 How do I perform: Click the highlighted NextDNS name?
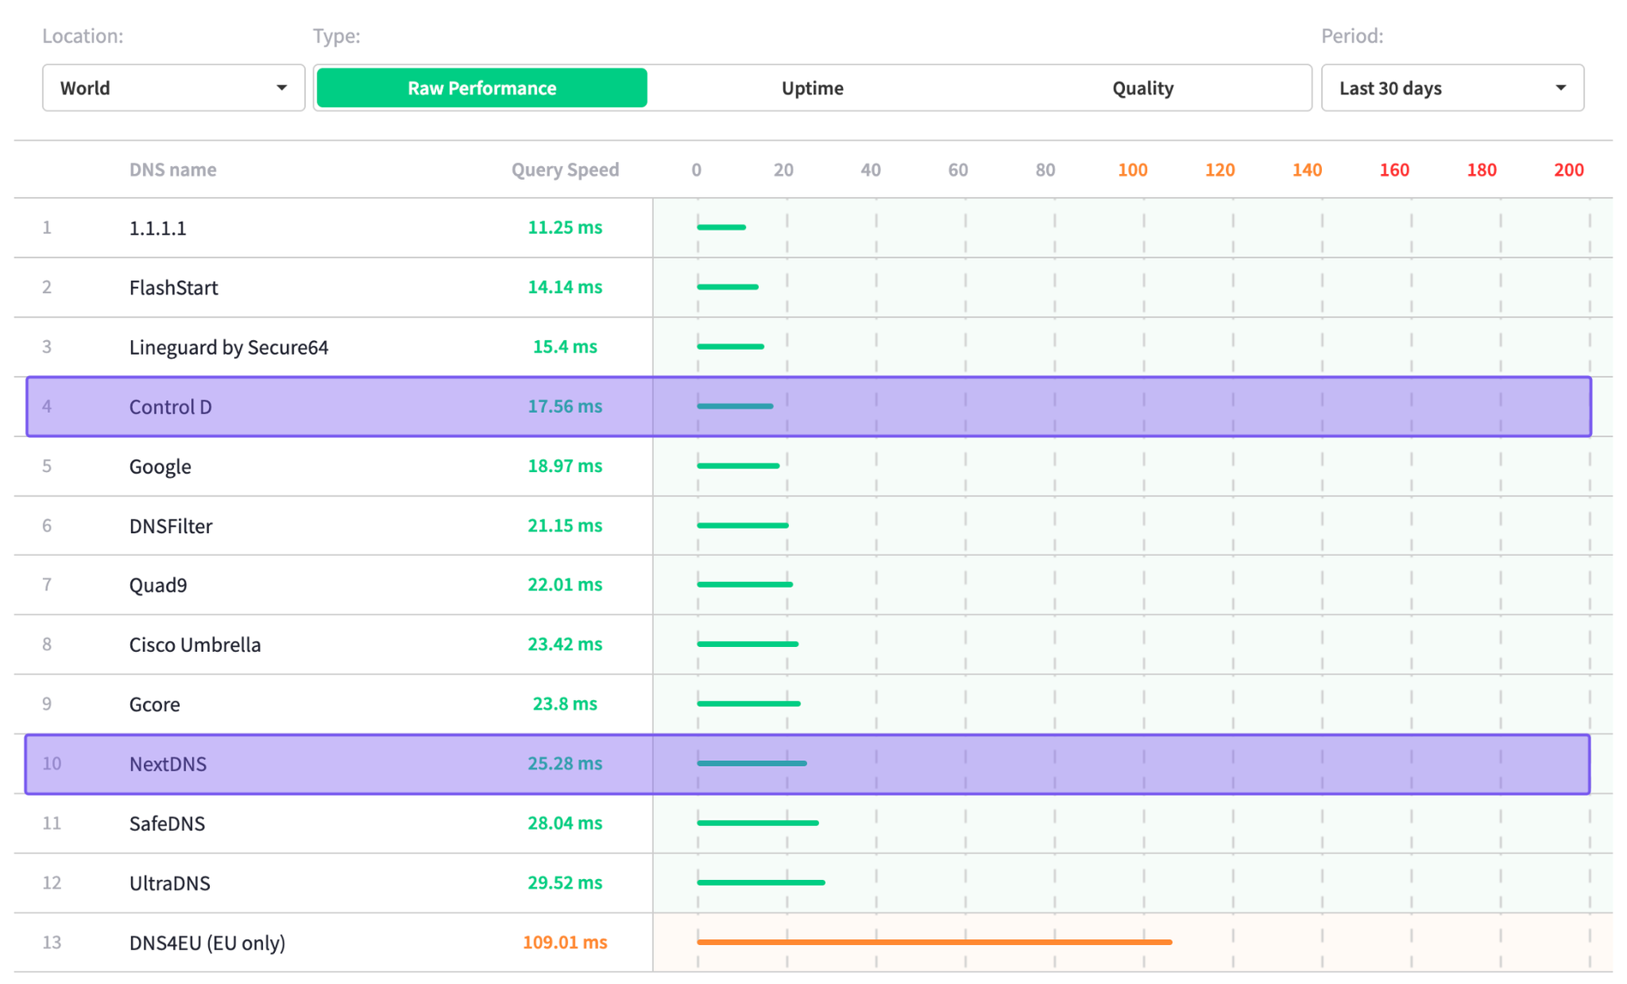(x=168, y=763)
